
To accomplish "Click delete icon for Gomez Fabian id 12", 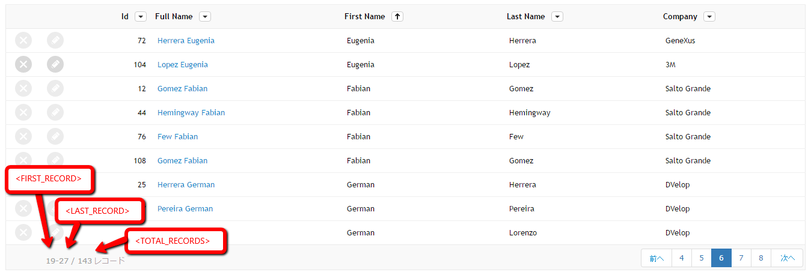I will click(23, 88).
